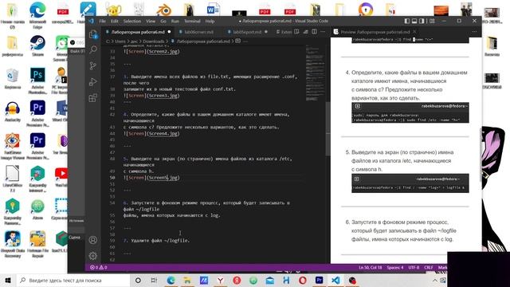
Task: Click Spaces: 4 indentation setting
Action: [395, 268]
